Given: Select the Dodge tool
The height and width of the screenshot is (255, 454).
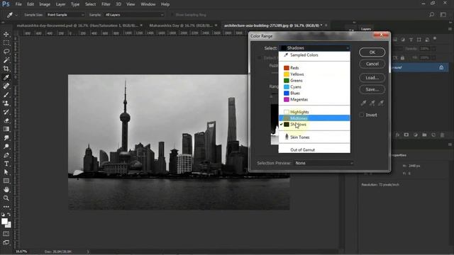Looking at the screenshot, I should click(x=6, y=147).
